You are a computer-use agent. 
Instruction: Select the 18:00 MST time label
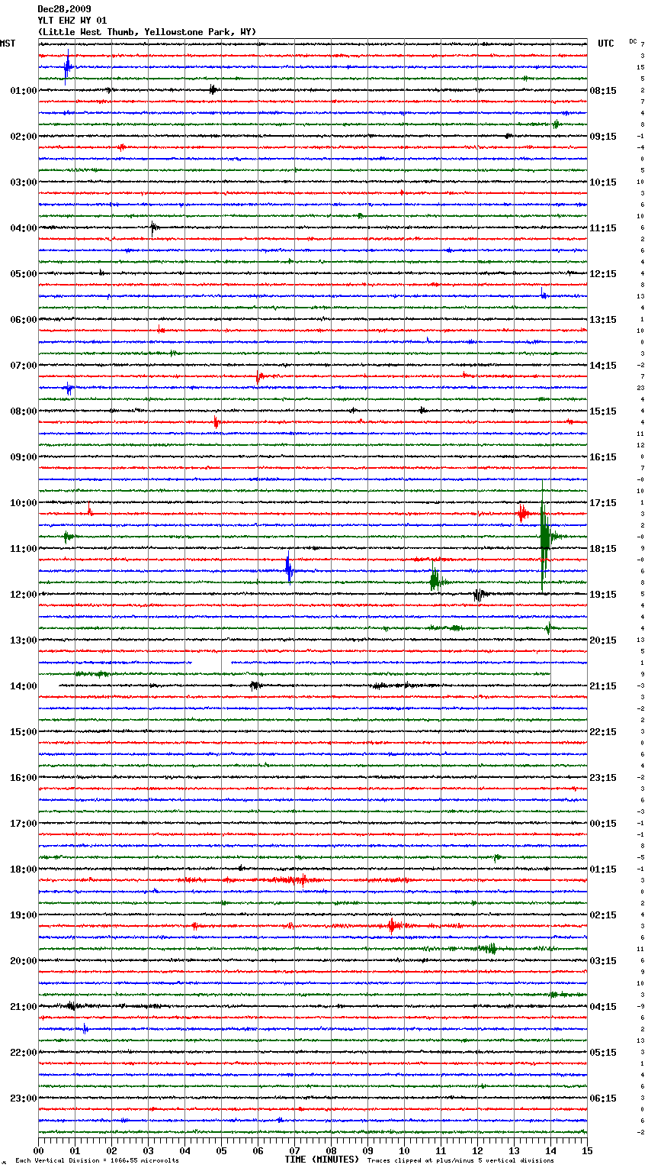(24, 869)
